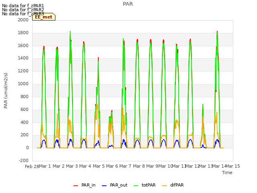
Task: Click the blue PAR_out legend swatch
Action: [x=104, y=186]
